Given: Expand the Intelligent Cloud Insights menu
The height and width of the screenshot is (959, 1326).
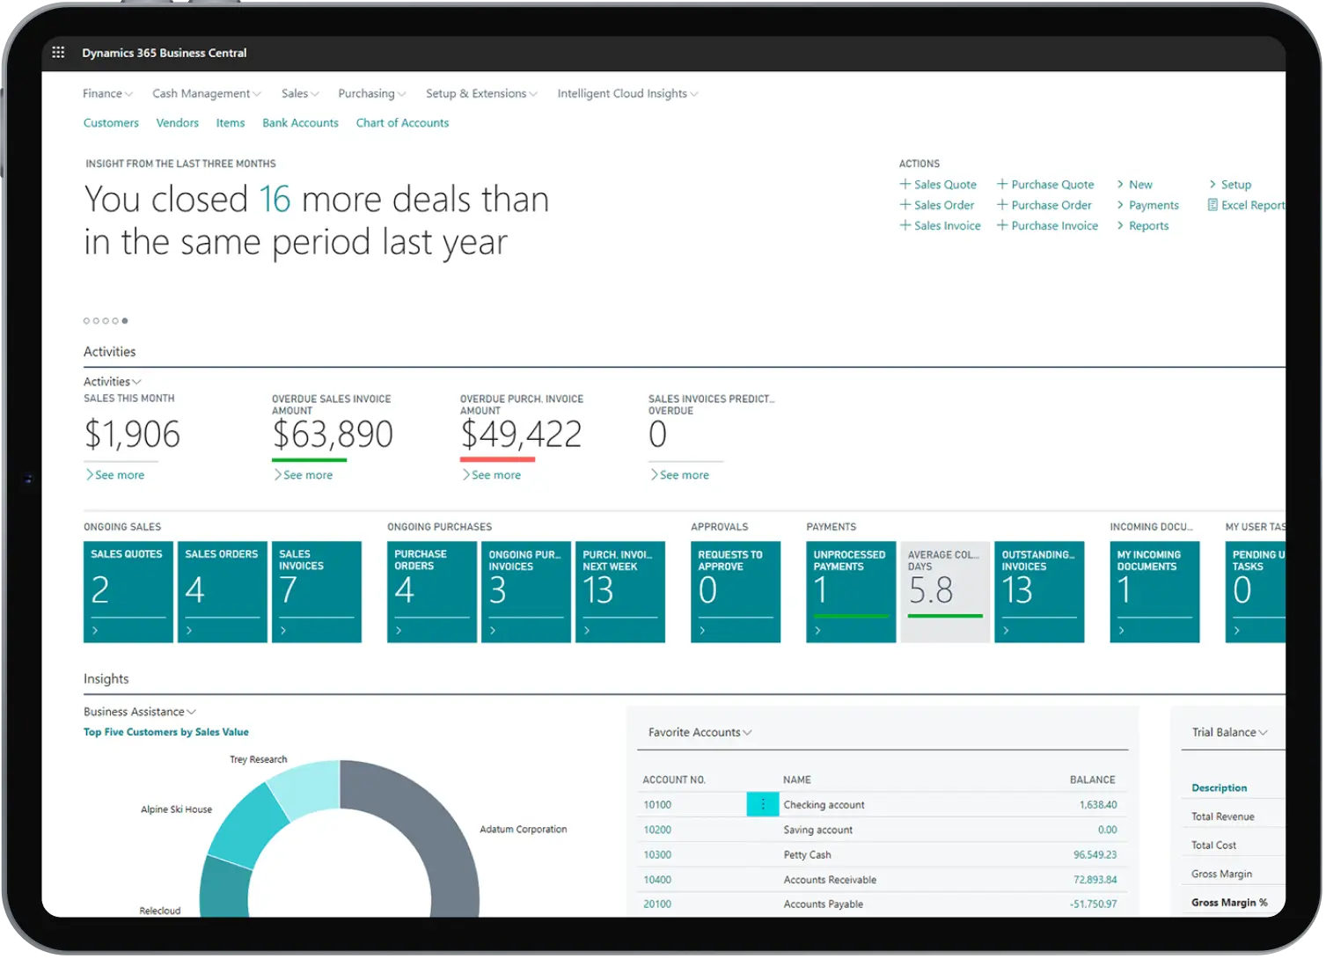Looking at the screenshot, I should tap(627, 93).
